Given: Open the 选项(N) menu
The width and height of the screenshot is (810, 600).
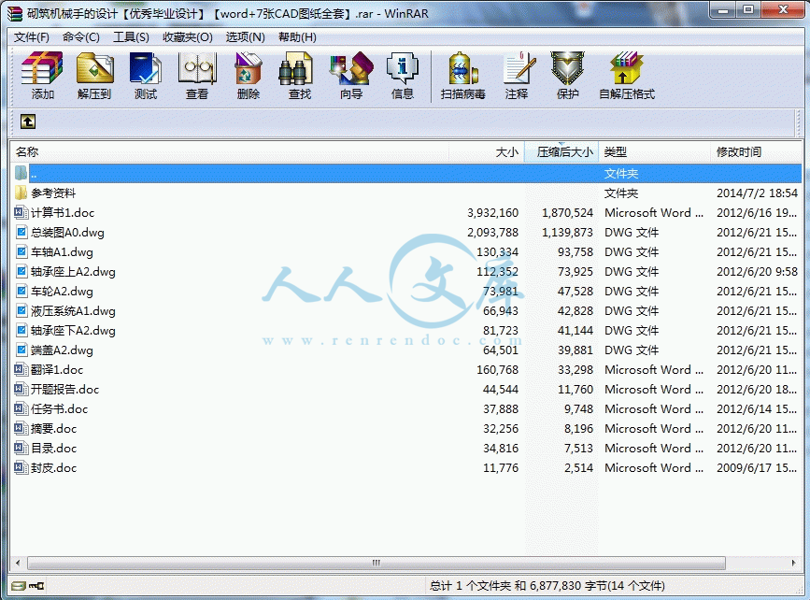Looking at the screenshot, I should point(245,37).
